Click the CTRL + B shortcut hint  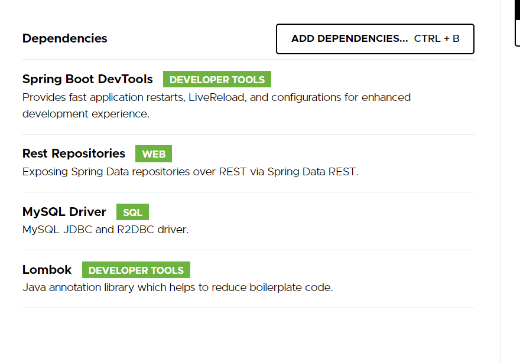[x=437, y=39]
